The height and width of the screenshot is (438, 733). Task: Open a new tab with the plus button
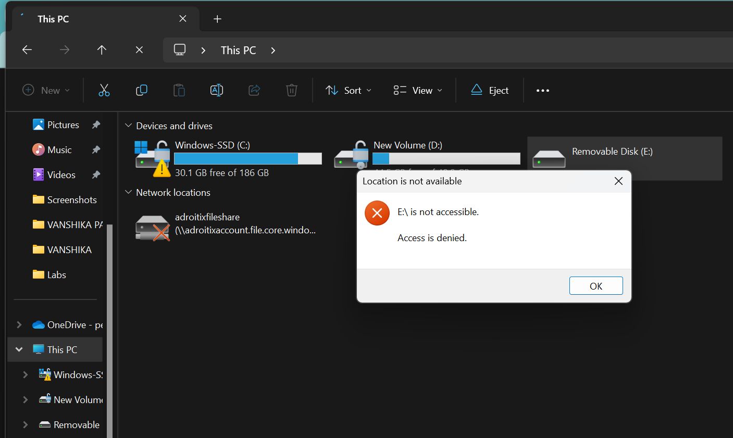tap(217, 19)
